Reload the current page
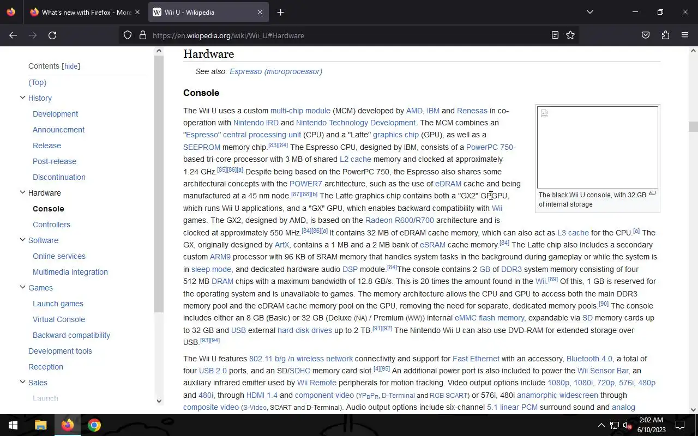 coord(52,35)
